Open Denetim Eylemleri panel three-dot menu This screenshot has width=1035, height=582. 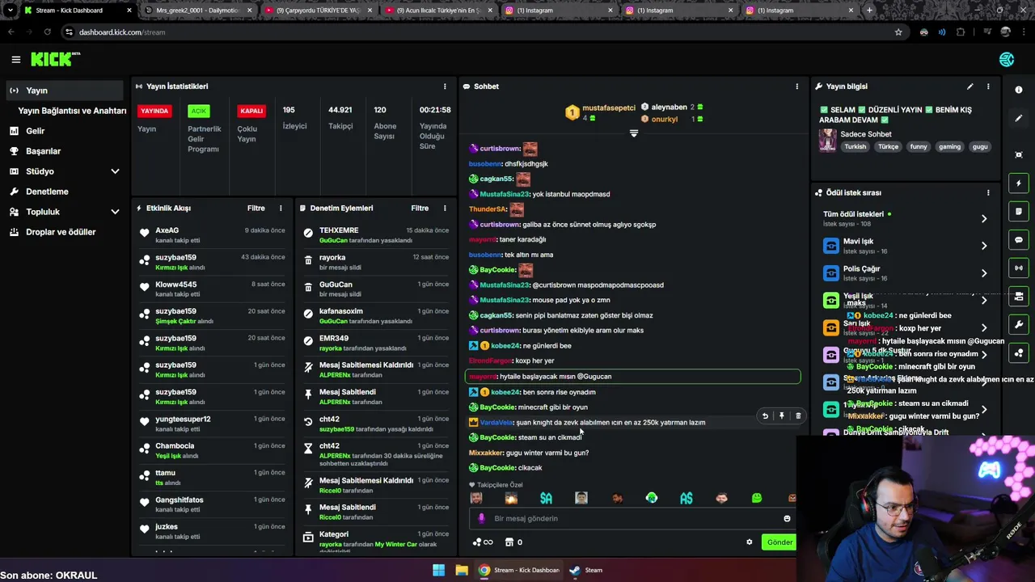pyautogui.click(x=444, y=208)
